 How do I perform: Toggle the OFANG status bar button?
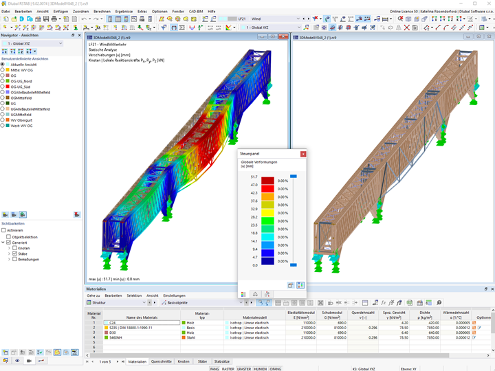click(275, 369)
